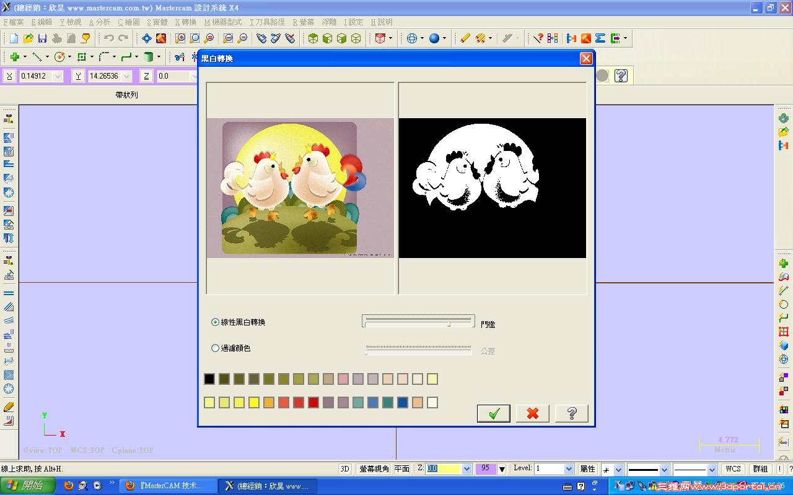Click the 螢幕視角 button in status bar

374,469
